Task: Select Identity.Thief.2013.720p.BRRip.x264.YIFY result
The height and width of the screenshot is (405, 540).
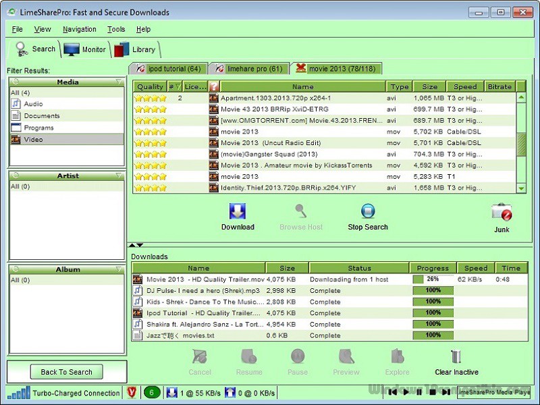Action: pos(324,188)
